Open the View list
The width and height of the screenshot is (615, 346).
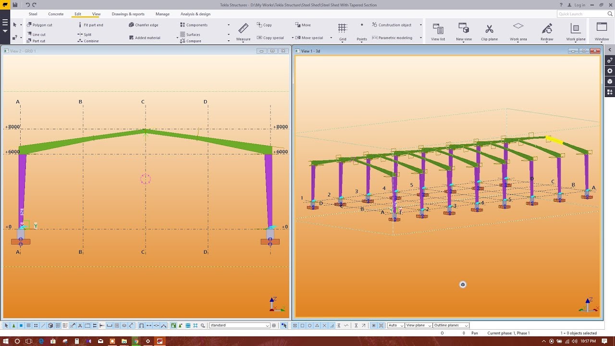(438, 31)
